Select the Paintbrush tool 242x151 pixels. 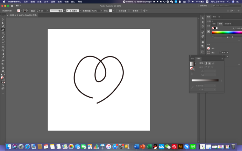point(3,37)
